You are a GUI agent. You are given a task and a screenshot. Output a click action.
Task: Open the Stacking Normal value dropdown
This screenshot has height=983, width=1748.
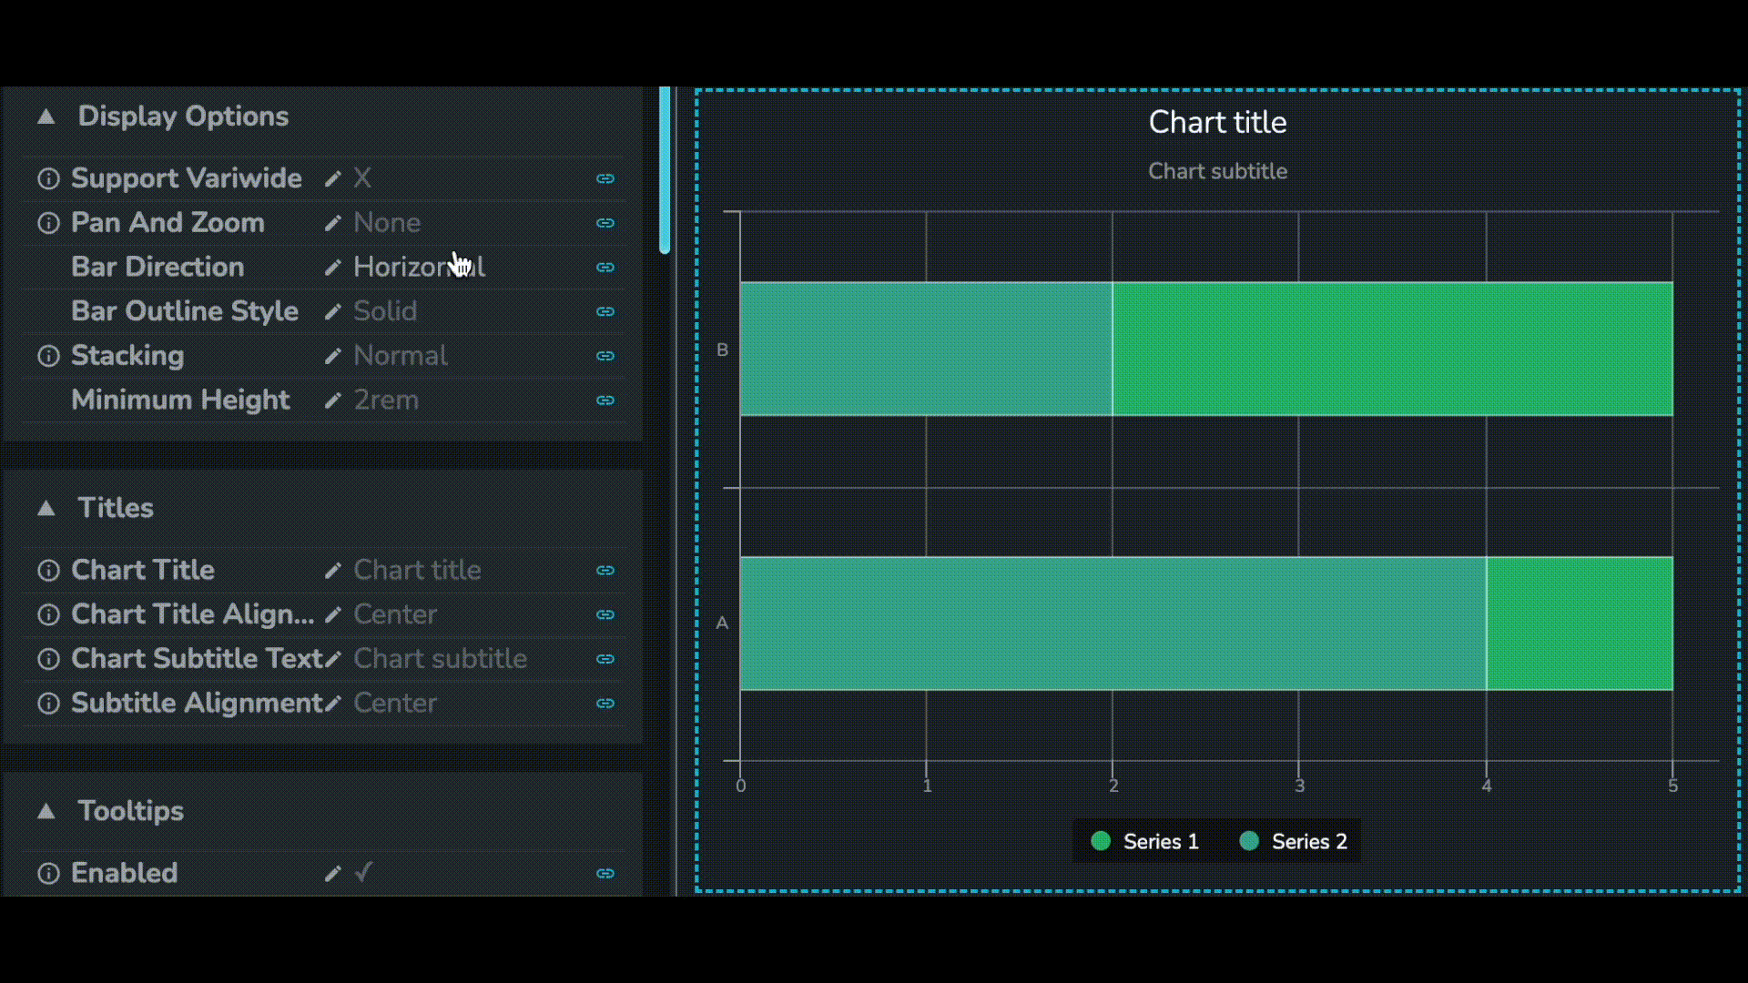(401, 356)
